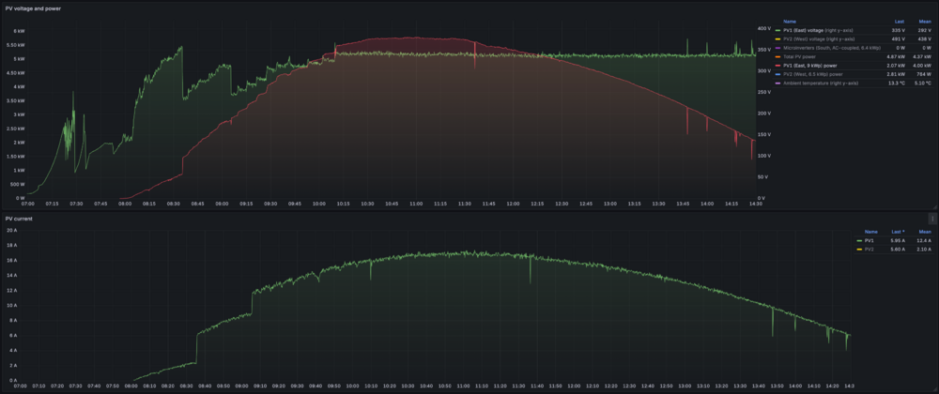
Task: Select the '491 V' last value
Action: (899, 38)
